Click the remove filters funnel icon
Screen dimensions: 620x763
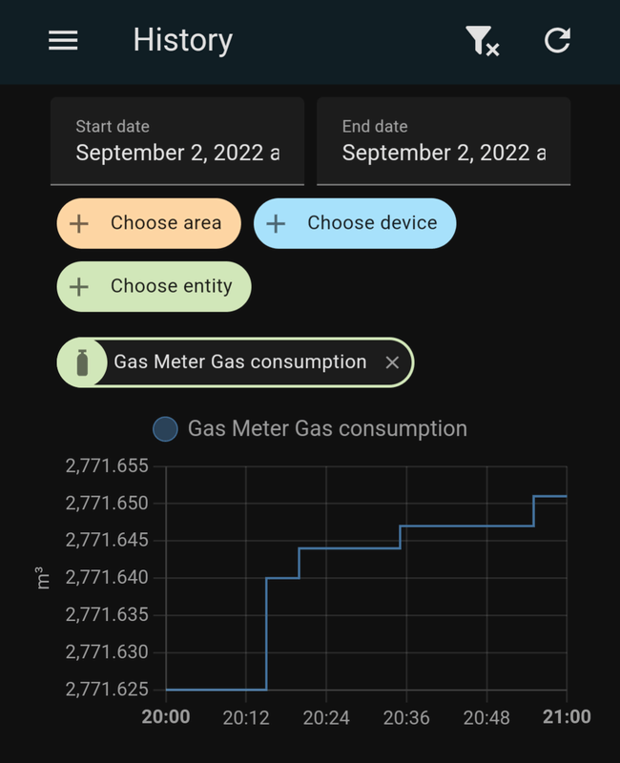(x=480, y=40)
